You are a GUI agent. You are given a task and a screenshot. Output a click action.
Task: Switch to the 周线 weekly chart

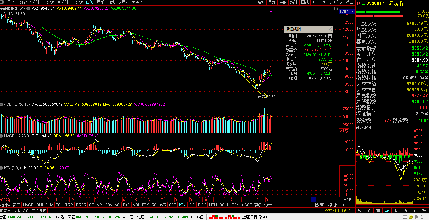100,2
